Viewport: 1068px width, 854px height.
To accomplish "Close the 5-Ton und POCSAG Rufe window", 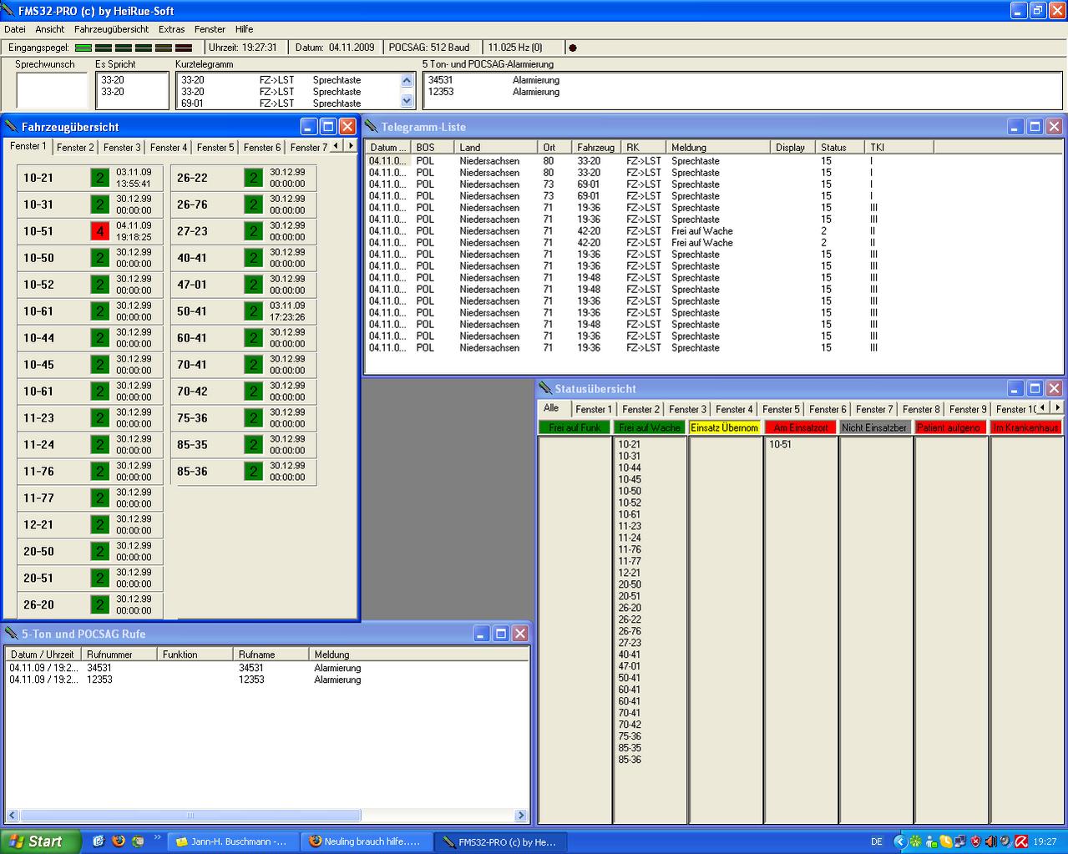I will [520, 634].
